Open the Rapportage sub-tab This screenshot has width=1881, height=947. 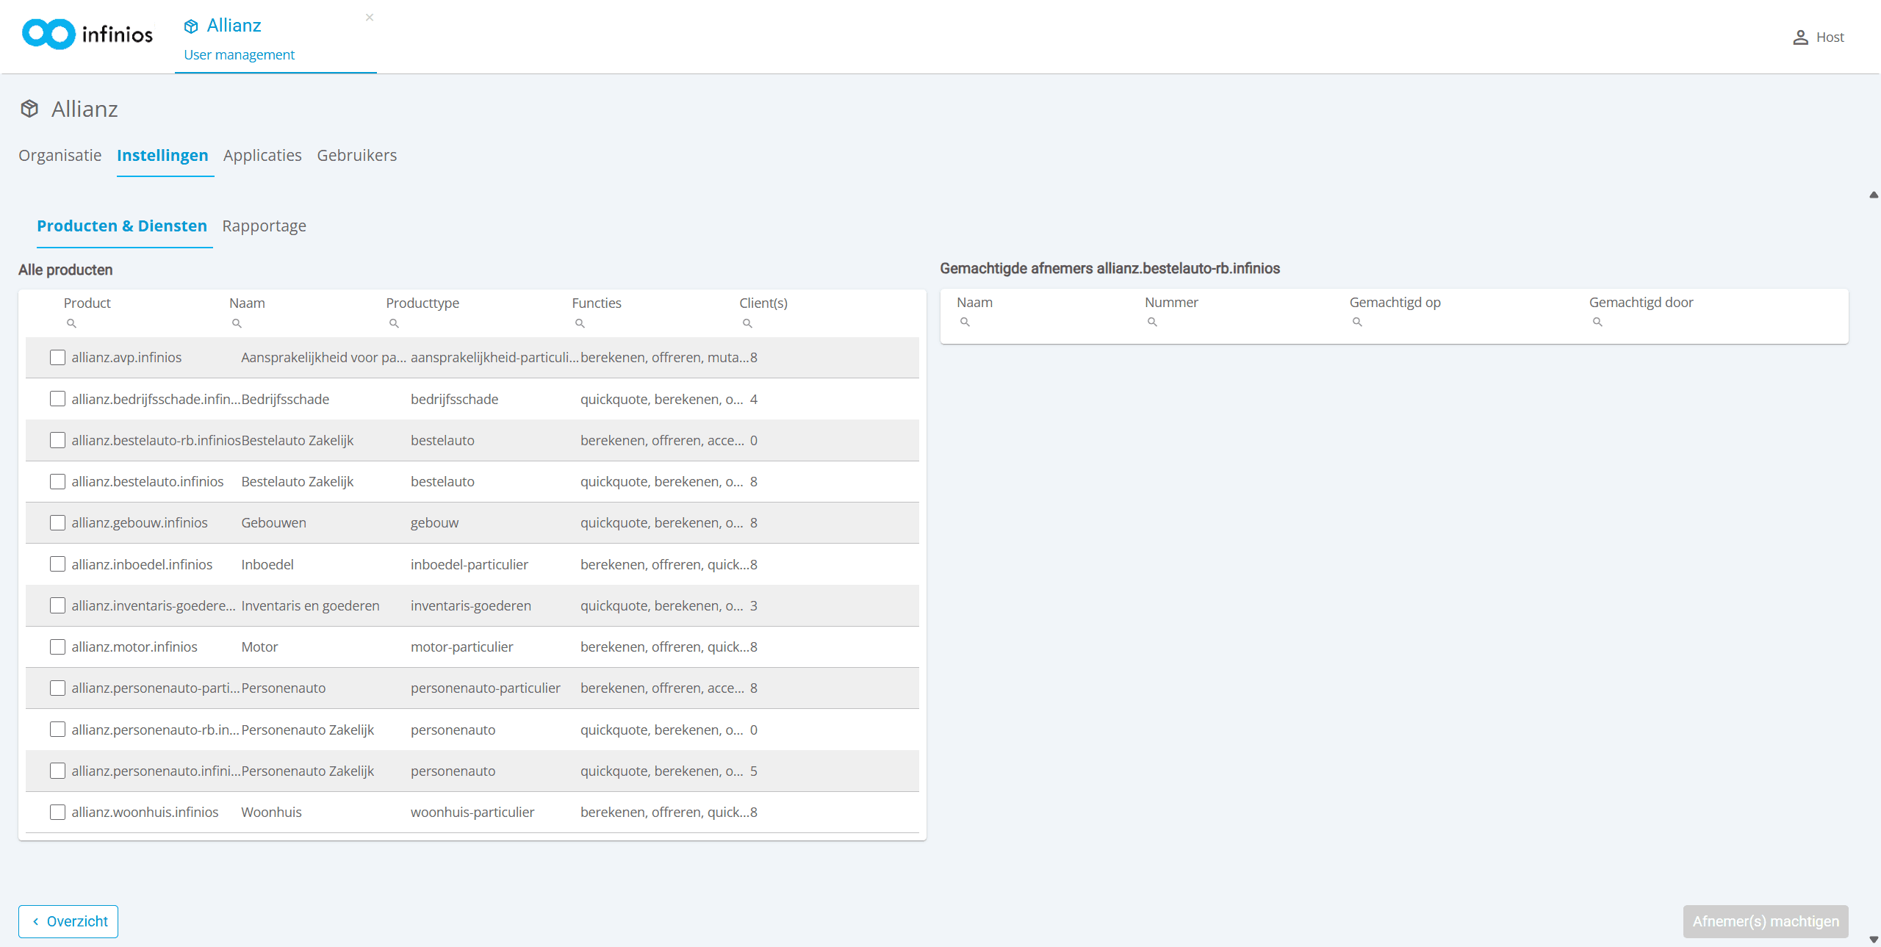pos(265,226)
